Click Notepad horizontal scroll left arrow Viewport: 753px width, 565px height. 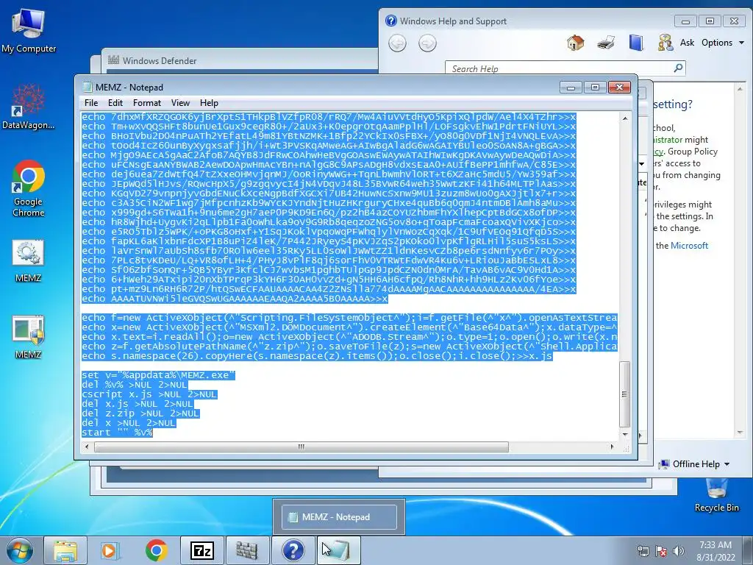pos(87,447)
